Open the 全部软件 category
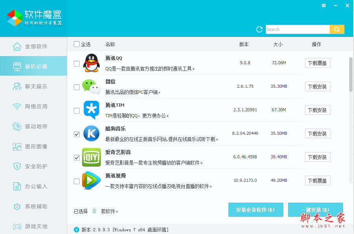The width and height of the screenshot is (354, 234). (x=33, y=46)
